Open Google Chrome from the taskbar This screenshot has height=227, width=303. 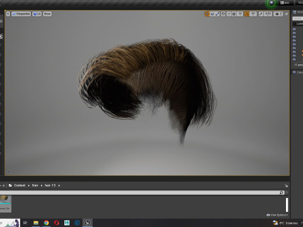click(x=46, y=223)
